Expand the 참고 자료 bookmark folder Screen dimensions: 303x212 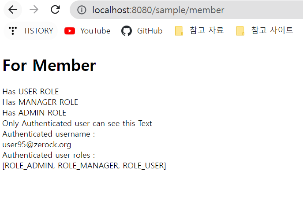199,31
